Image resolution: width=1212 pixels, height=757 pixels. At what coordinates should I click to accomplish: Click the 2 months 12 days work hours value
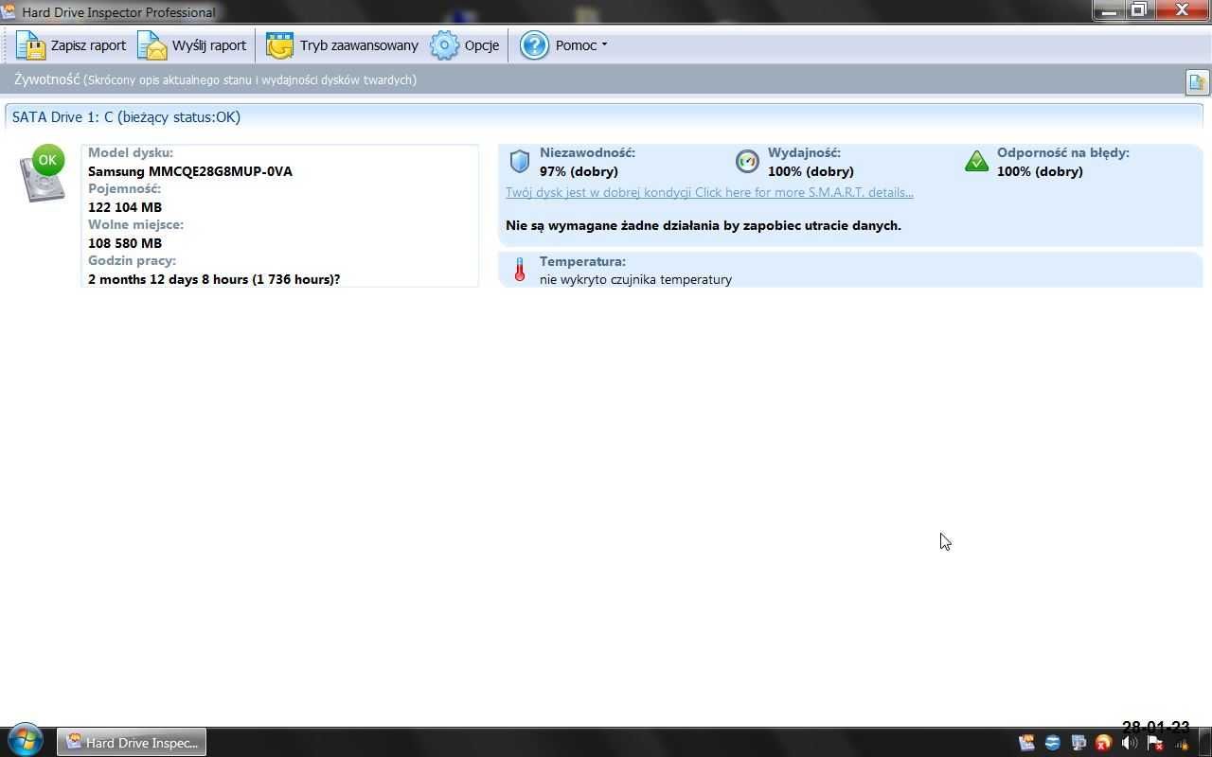click(x=214, y=279)
